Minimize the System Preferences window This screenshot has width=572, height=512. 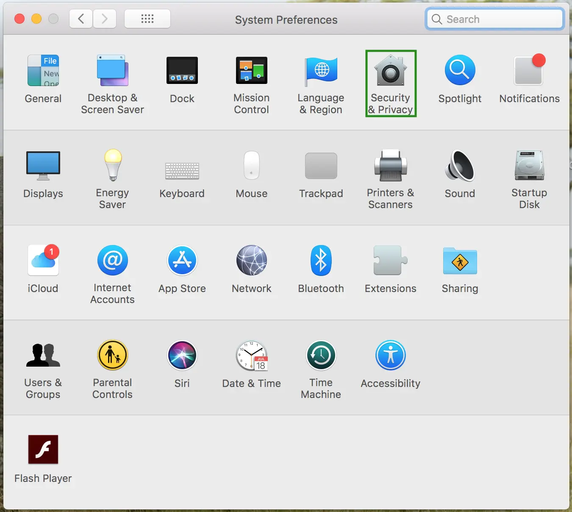click(36, 19)
